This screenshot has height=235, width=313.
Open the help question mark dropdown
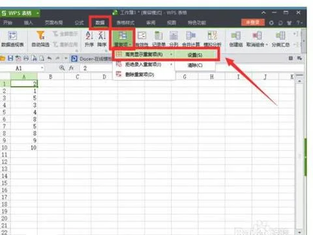click(x=299, y=23)
